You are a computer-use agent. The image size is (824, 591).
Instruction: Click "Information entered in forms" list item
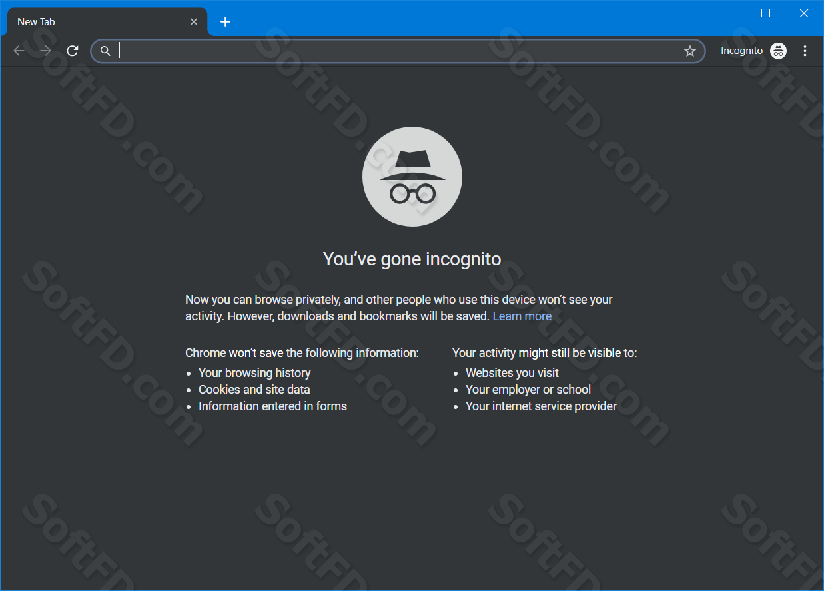pyautogui.click(x=272, y=406)
